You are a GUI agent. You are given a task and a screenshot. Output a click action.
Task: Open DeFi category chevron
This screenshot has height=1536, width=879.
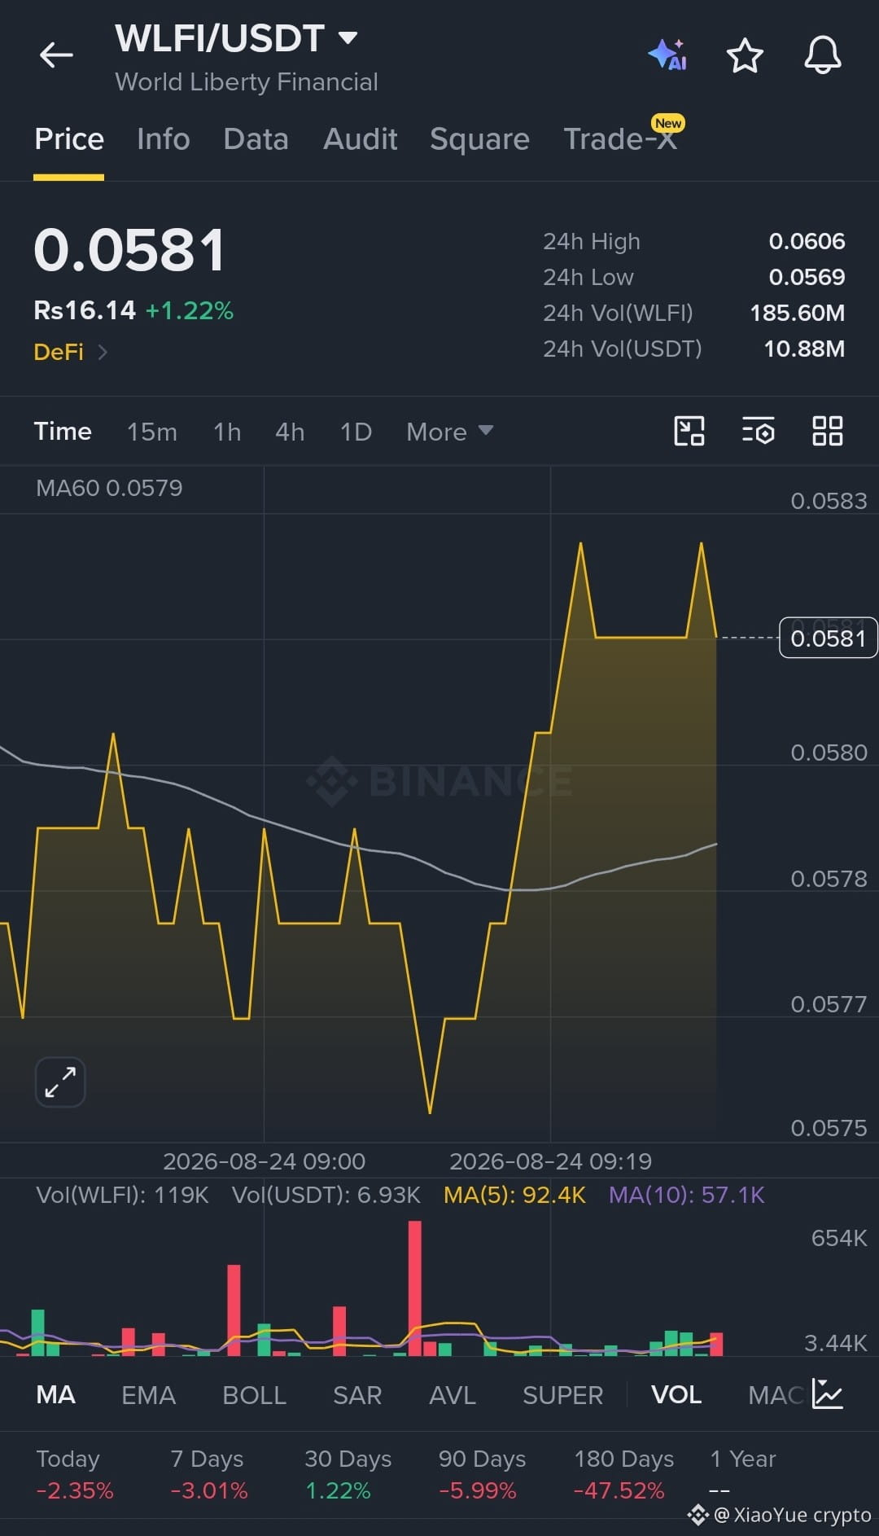click(x=103, y=352)
